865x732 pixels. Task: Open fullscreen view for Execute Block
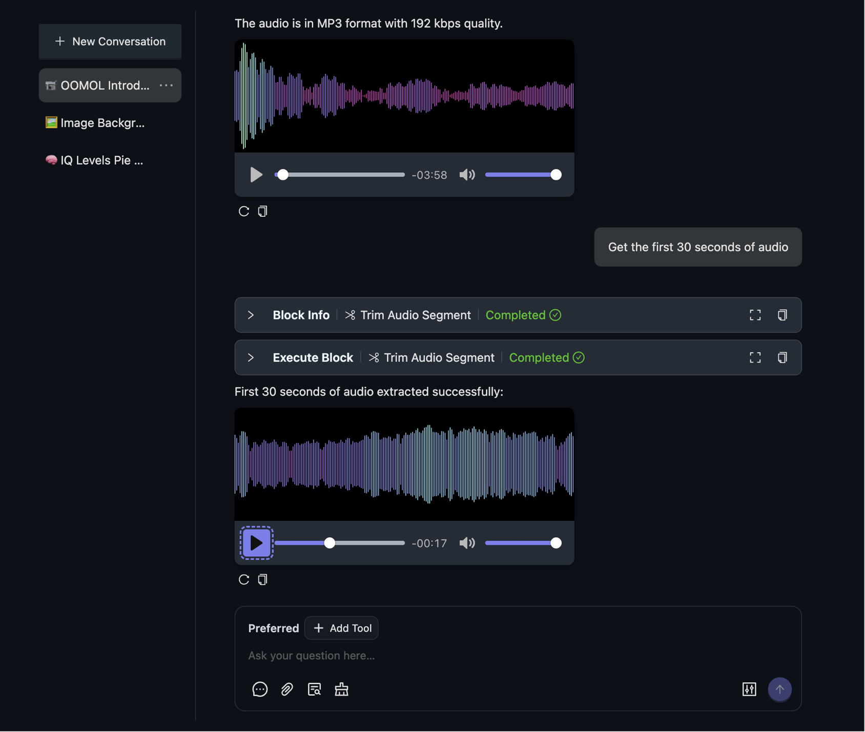755,358
